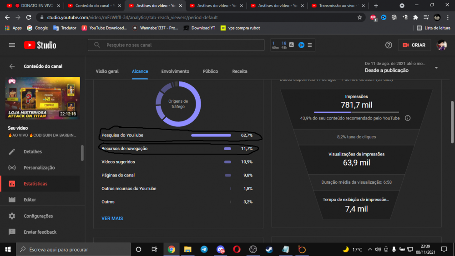The image size is (455, 256).
Task: Click the VER MAIS link
Action: [112, 218]
